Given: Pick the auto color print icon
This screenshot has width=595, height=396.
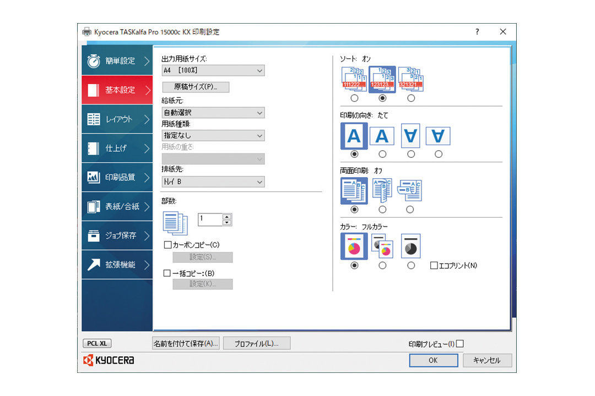Looking at the screenshot, I should coord(382,246).
